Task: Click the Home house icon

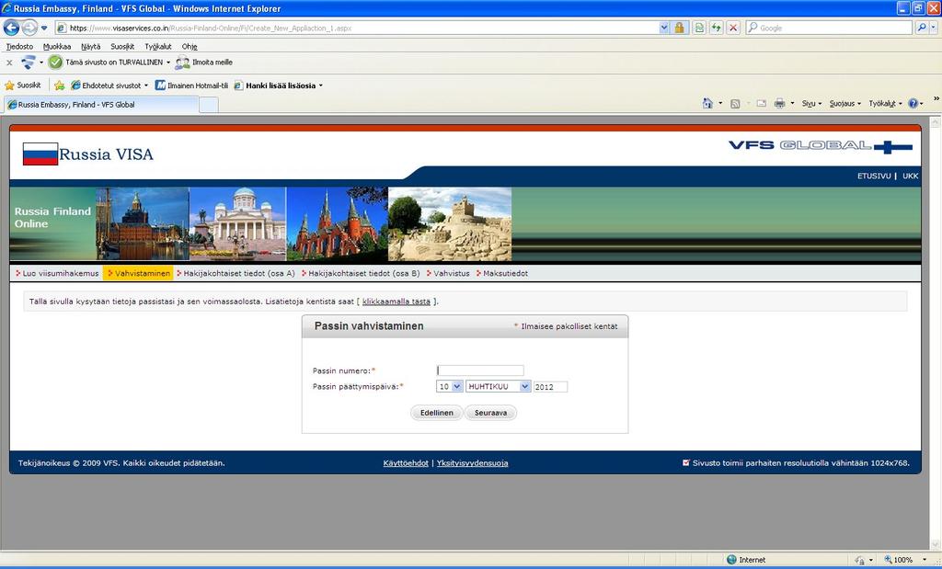Action: click(707, 103)
